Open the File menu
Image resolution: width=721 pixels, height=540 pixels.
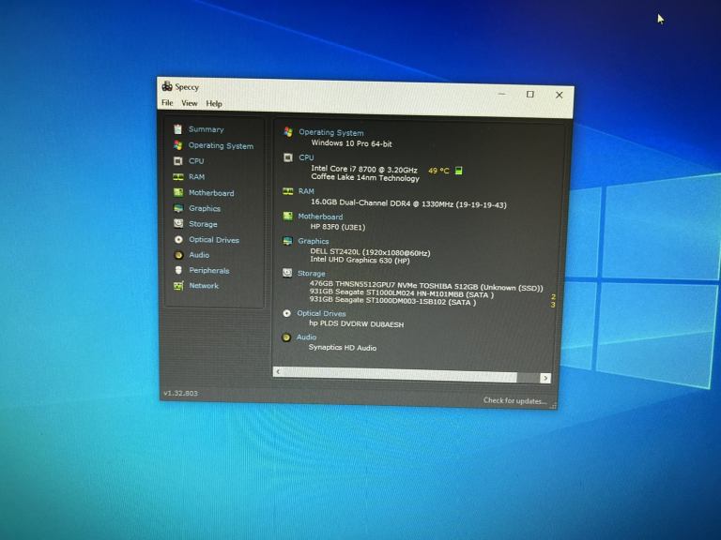[x=167, y=103]
